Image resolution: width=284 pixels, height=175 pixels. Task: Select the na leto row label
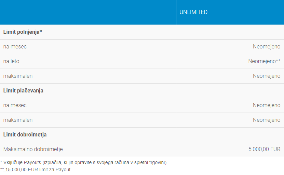click(11, 61)
